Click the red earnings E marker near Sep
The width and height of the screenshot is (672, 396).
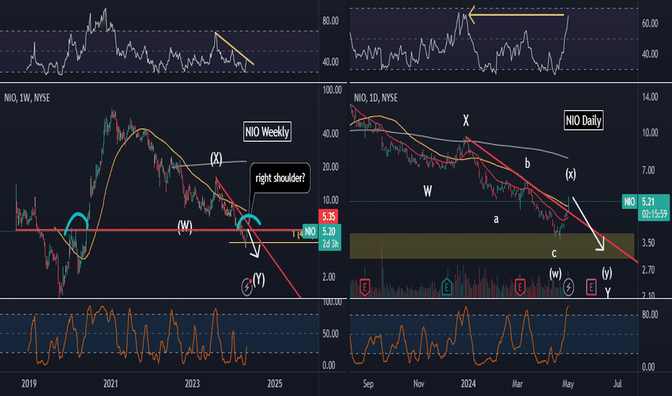(x=364, y=287)
